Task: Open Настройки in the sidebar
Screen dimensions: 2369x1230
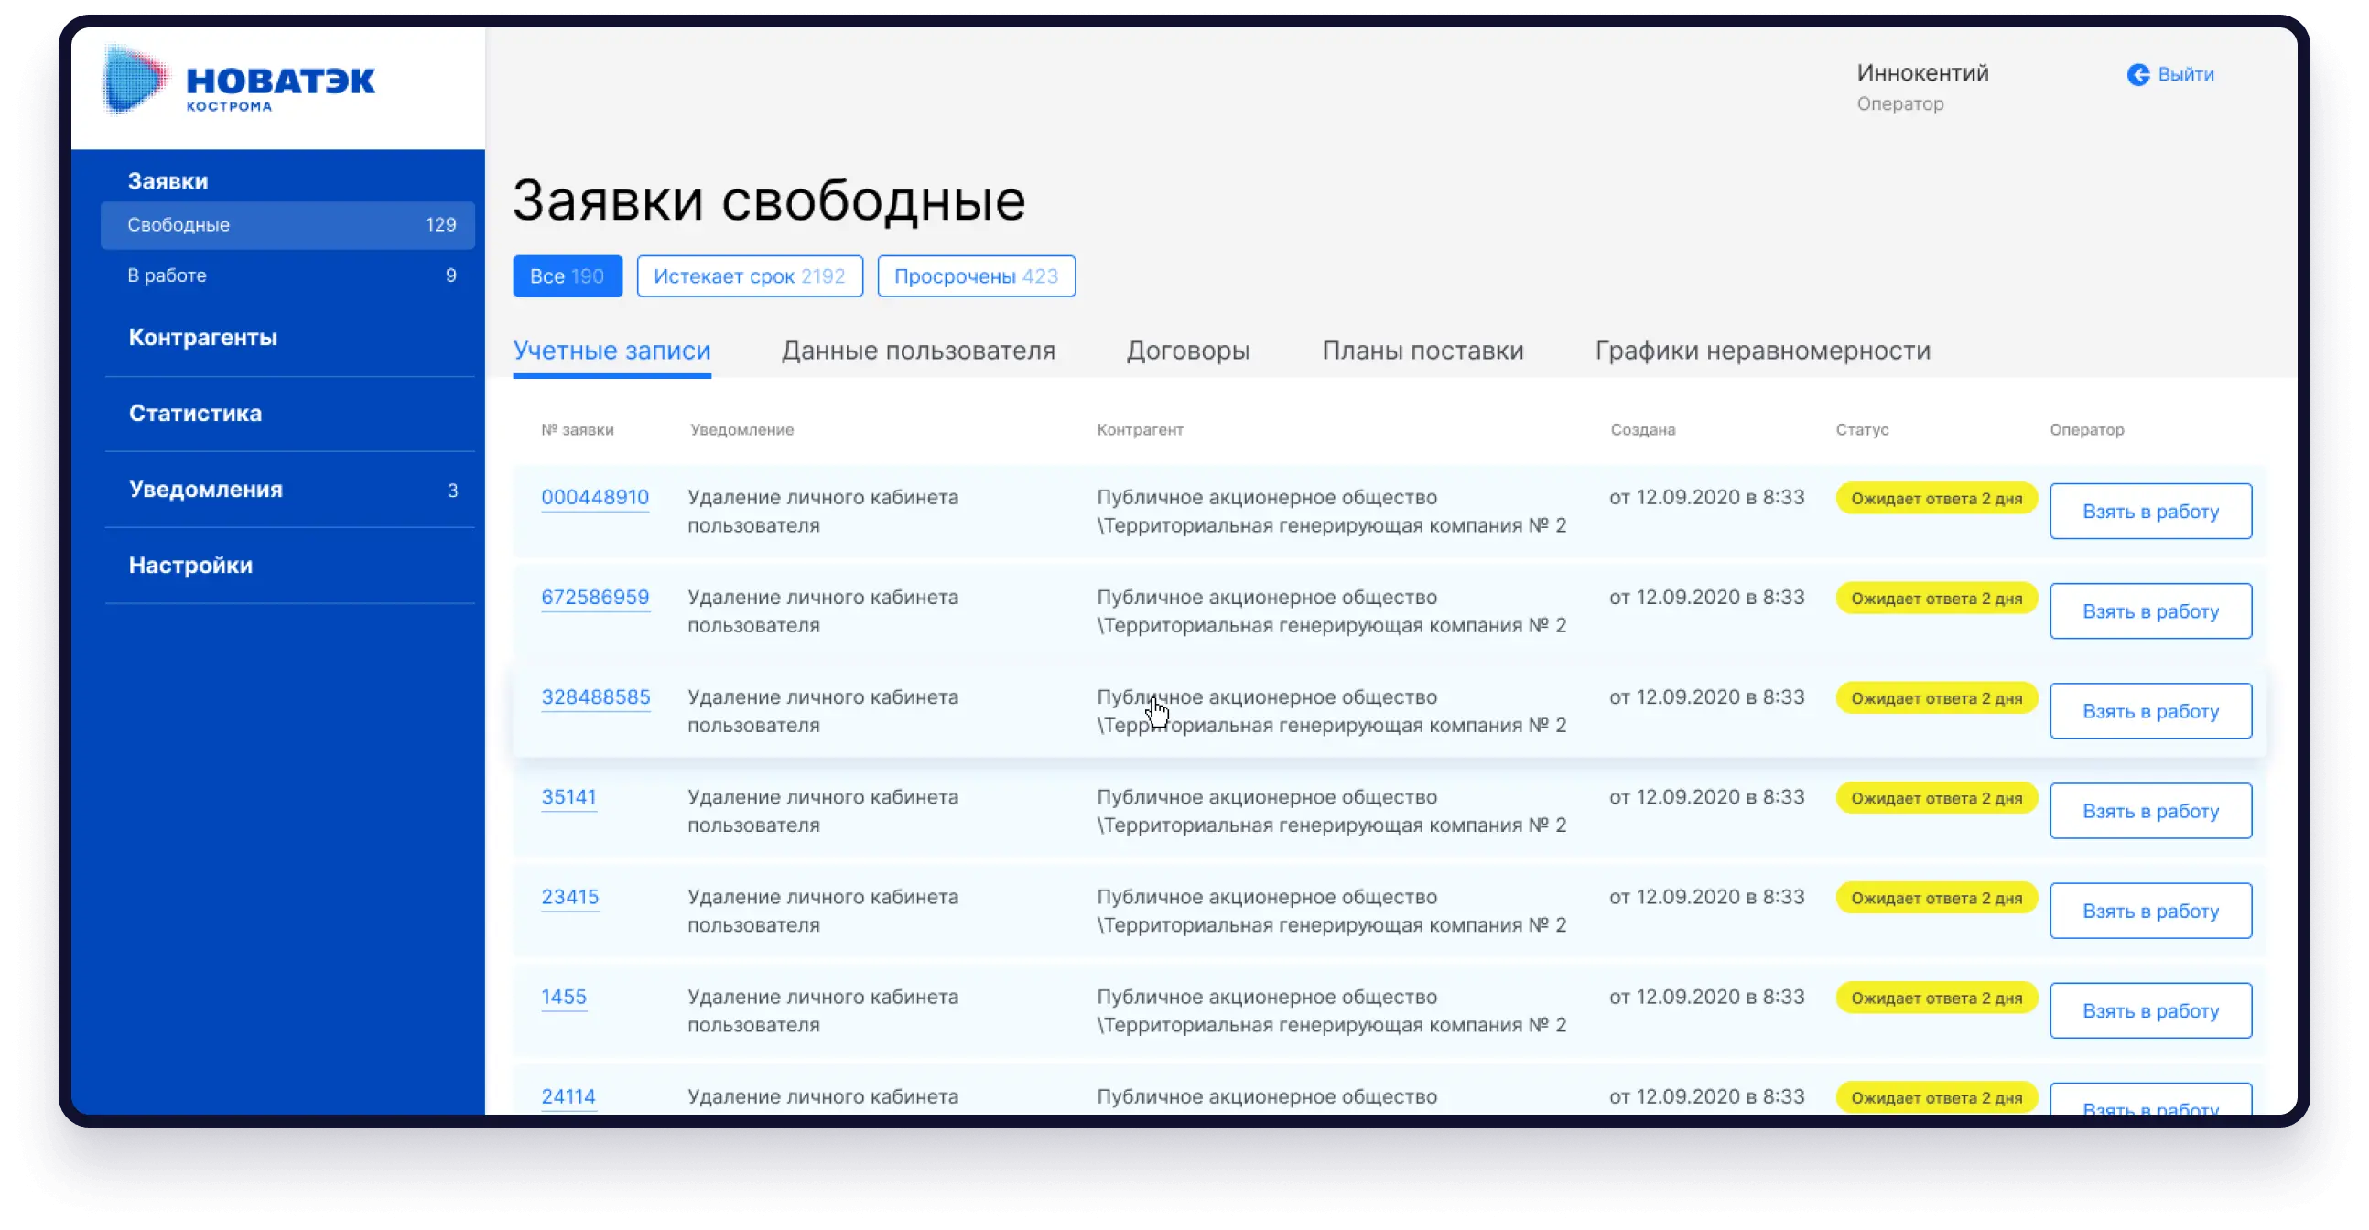Action: pyautogui.click(x=190, y=566)
